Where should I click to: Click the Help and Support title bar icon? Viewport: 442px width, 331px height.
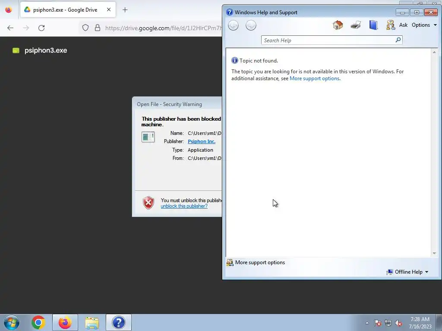pyautogui.click(x=230, y=12)
